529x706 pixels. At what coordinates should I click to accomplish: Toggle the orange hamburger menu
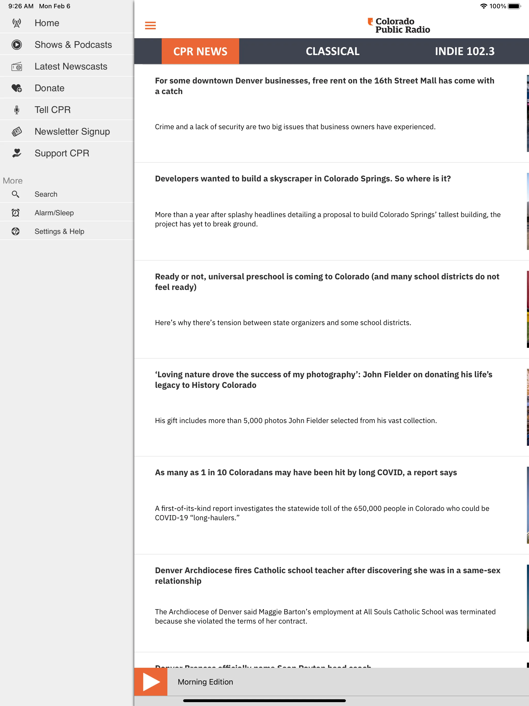150,26
